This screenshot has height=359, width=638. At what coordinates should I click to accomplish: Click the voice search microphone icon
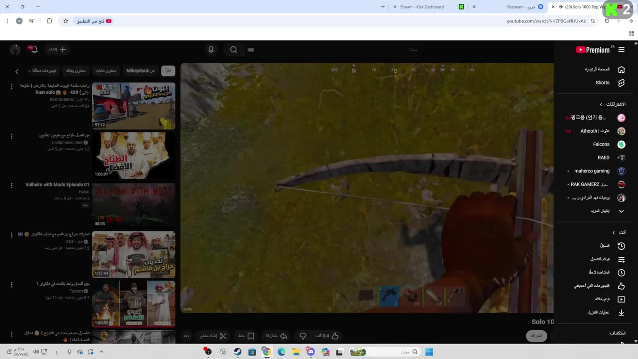coord(211,49)
